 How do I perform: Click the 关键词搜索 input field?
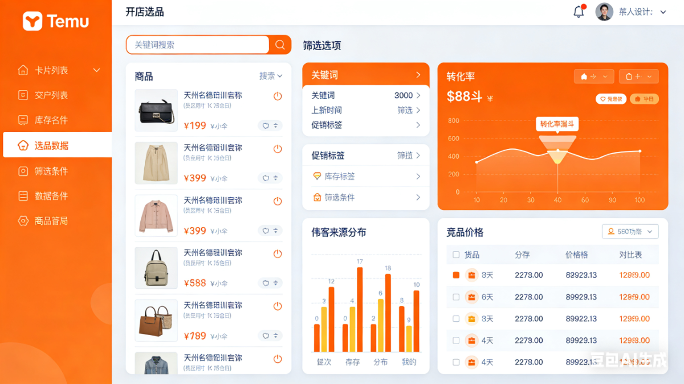tap(197, 45)
